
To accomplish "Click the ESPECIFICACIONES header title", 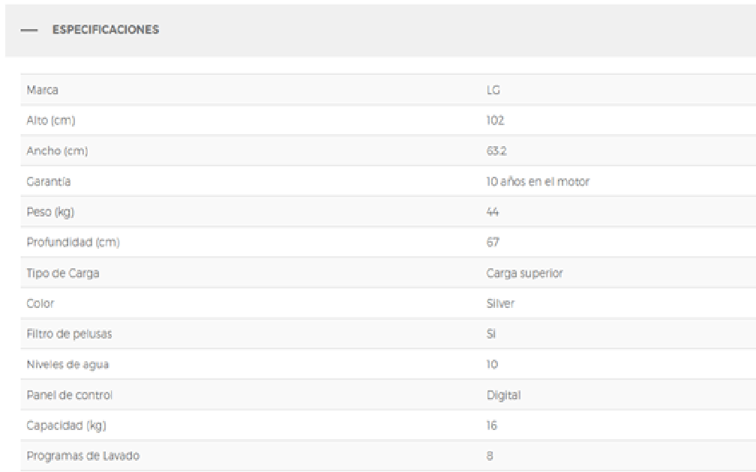I will click(x=106, y=29).
